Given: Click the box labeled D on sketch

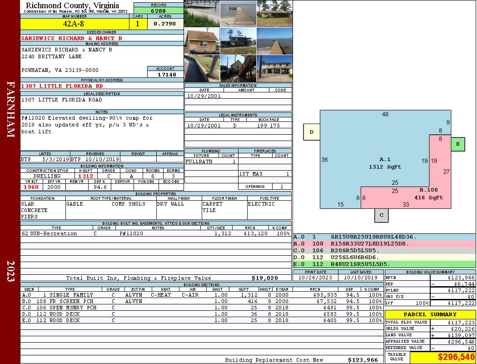Looking at the screenshot, I should pyautogui.click(x=312, y=132).
